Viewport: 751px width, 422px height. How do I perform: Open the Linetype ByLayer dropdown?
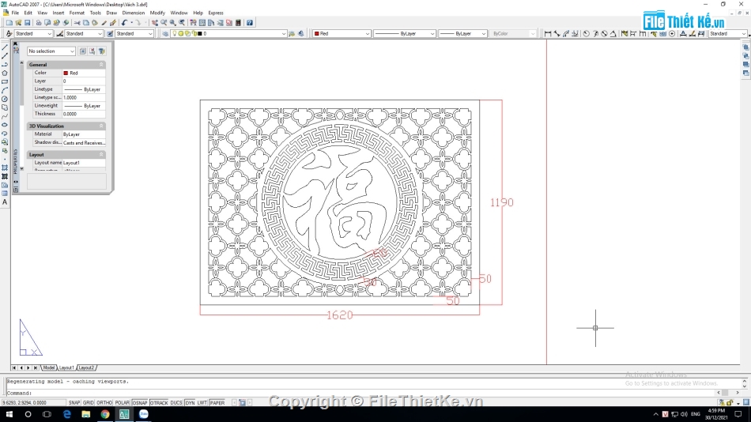pos(404,33)
